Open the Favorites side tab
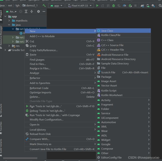Image resolution: width=162 pixels, height=161 pixels. (x=1, y=128)
